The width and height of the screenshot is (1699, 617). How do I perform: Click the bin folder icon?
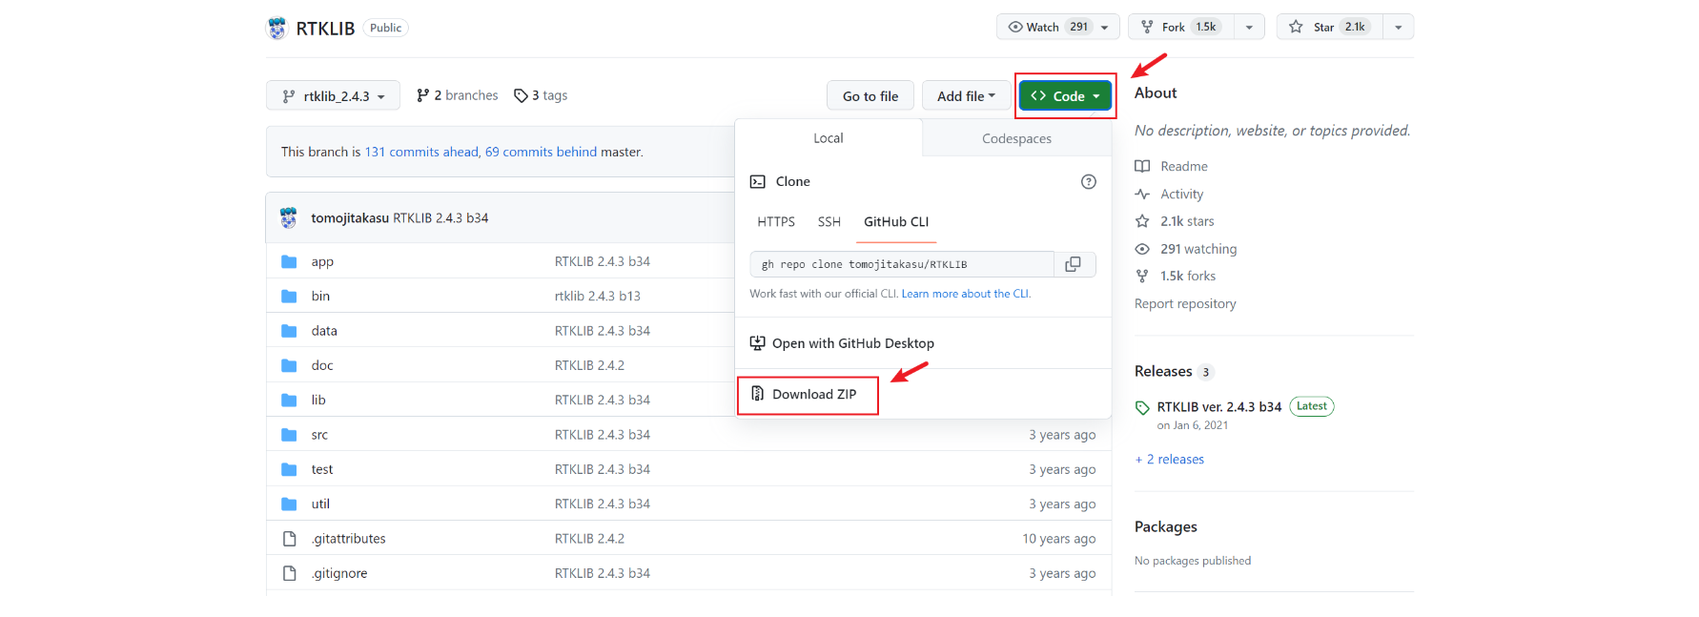[x=289, y=297]
